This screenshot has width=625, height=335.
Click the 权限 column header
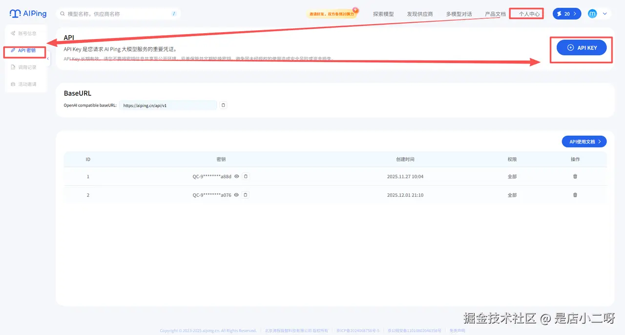tap(512, 159)
